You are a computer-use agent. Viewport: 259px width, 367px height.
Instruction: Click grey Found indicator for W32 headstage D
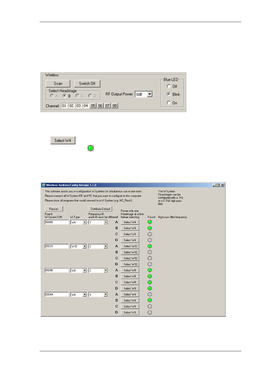[150, 264]
